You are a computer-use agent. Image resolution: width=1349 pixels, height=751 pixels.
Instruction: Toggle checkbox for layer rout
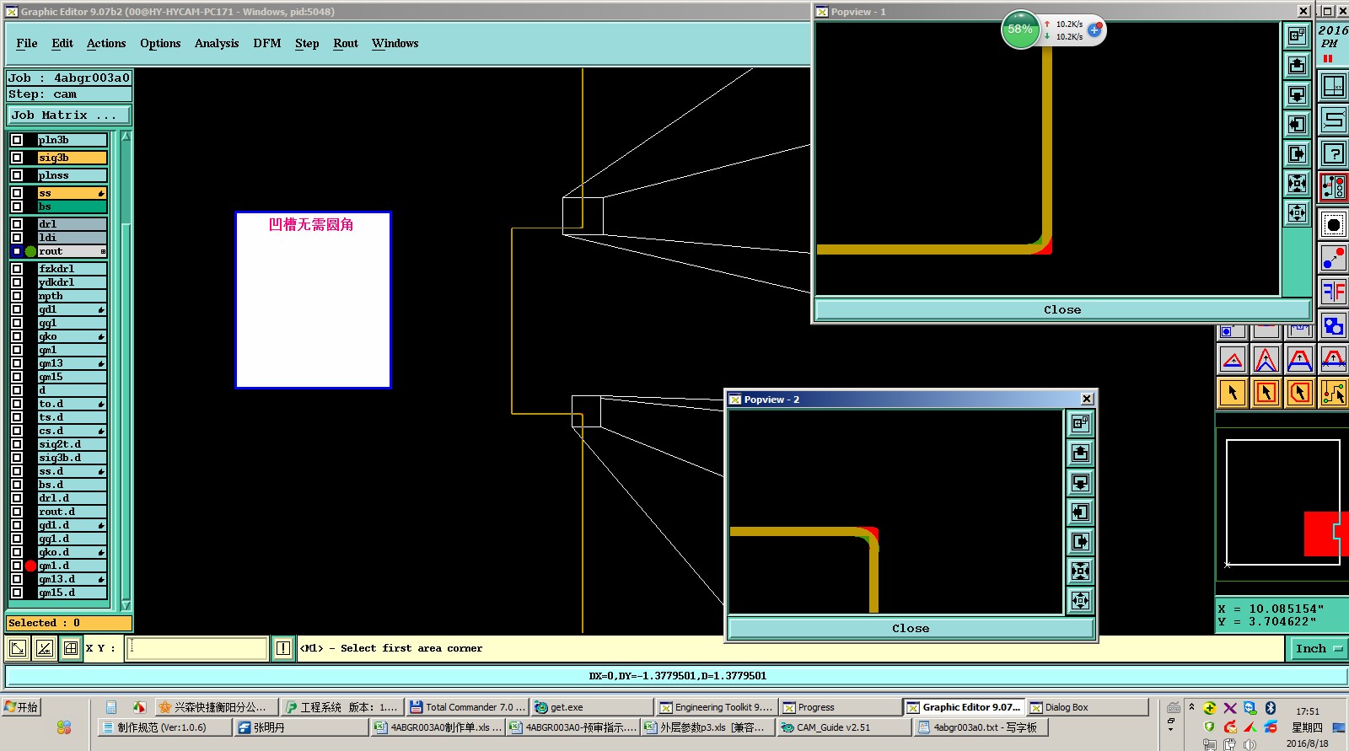click(17, 251)
